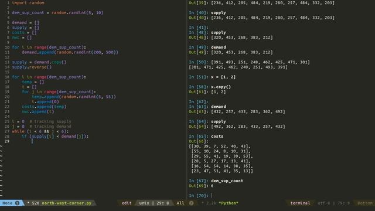The width and height of the screenshot is (375, 211).
Task: Click the Out[69]: 6 result
Action: coord(201,186)
